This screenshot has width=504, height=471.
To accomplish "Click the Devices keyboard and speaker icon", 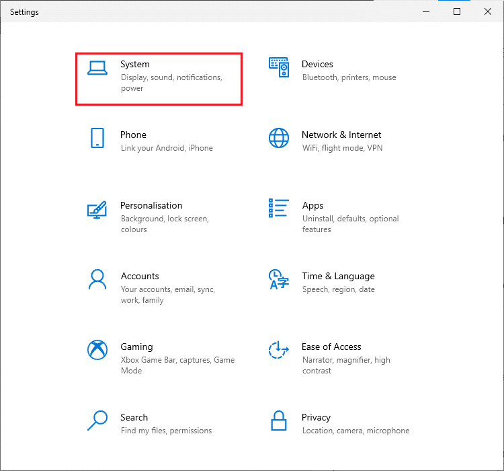I will pyautogui.click(x=279, y=67).
